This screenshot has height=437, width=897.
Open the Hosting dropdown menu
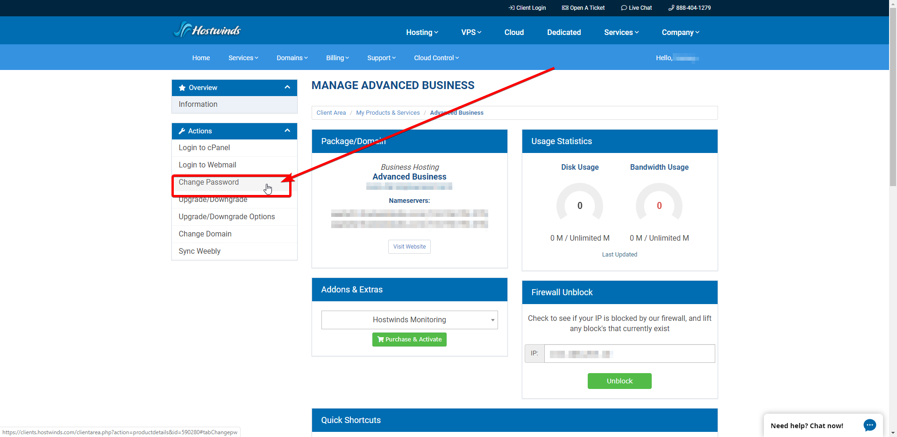[x=422, y=32]
